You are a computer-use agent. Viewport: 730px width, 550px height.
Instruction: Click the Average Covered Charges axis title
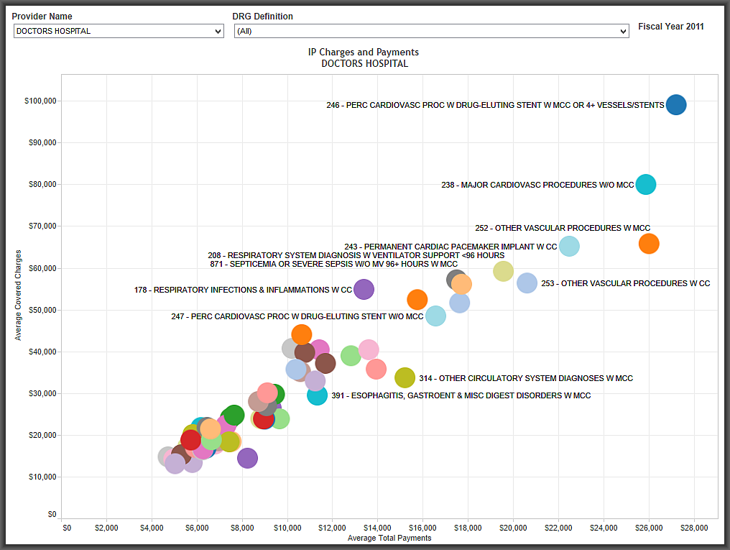tap(19, 295)
